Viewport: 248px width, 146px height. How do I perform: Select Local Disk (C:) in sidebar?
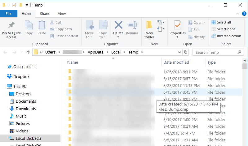(x=30, y=138)
